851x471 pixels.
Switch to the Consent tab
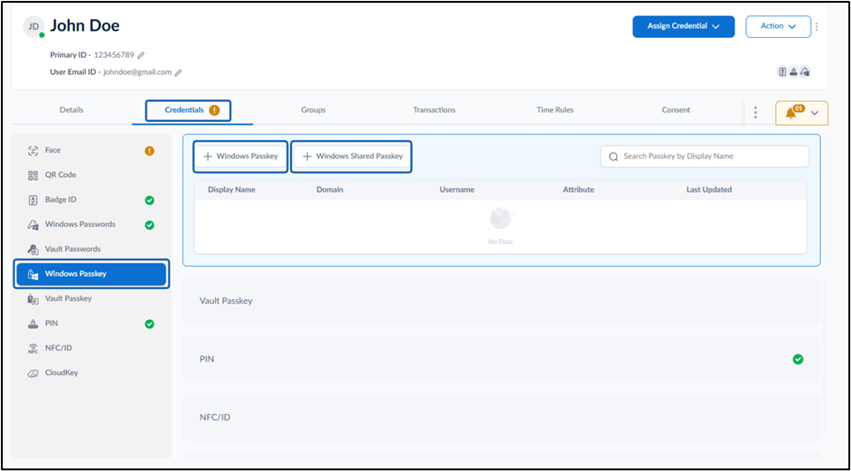click(x=676, y=109)
